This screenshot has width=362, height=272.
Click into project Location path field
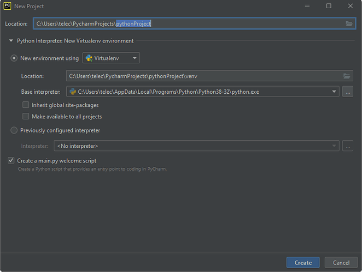pyautogui.click(x=194, y=23)
